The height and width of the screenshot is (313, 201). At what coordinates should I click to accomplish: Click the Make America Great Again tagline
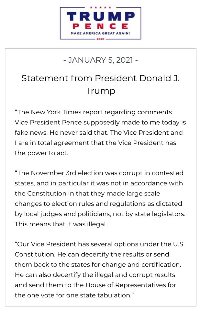point(100,33)
